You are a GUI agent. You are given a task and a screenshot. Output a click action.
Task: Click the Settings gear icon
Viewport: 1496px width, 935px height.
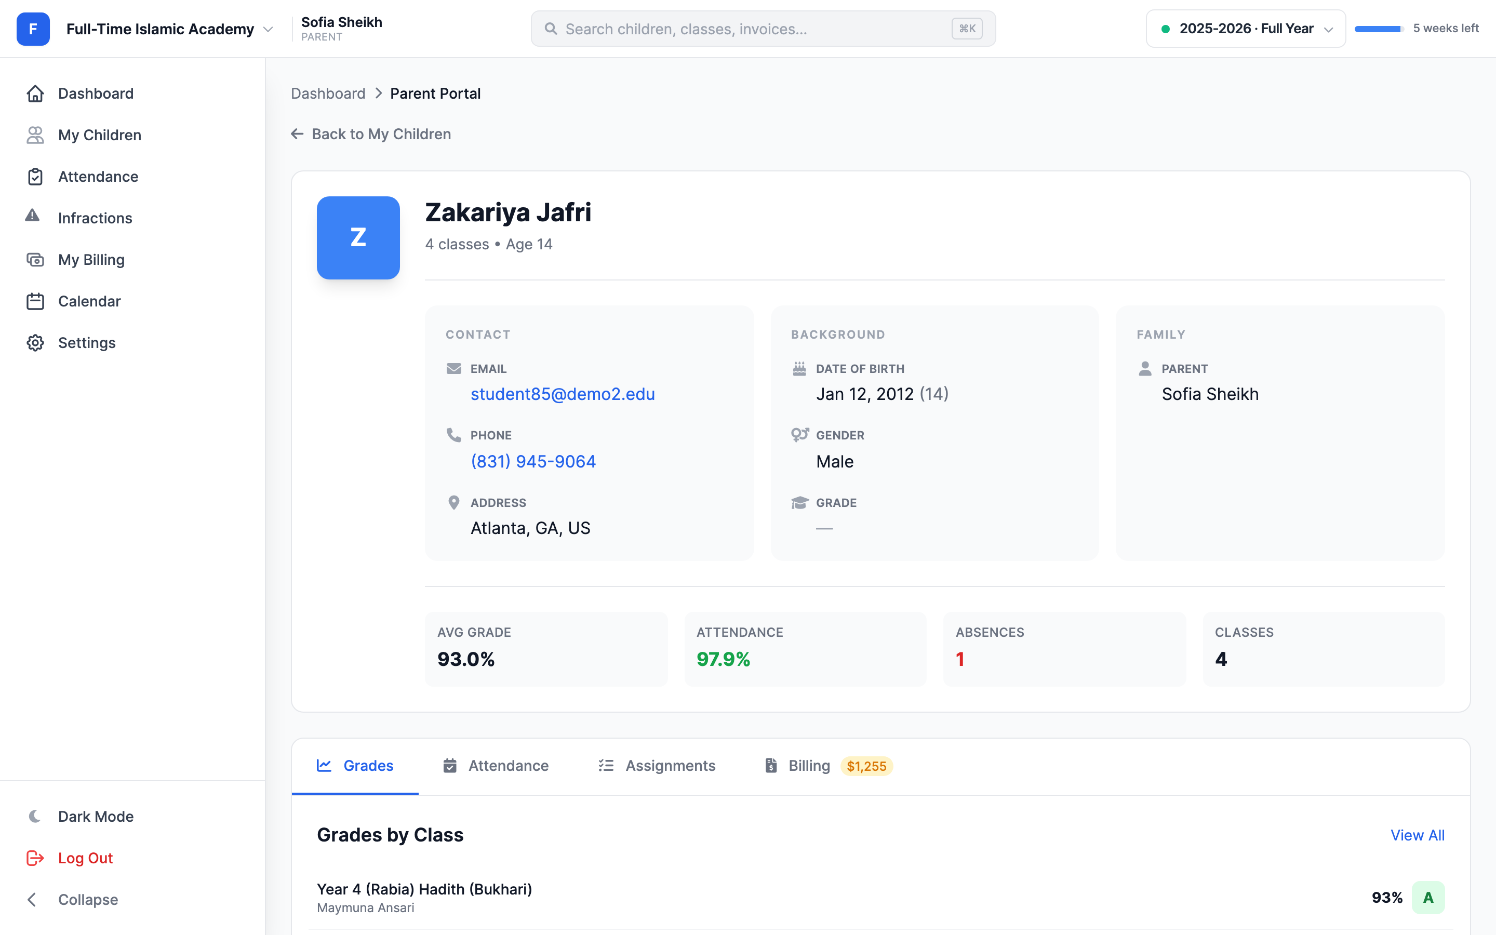(x=35, y=343)
